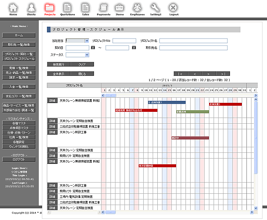Select 見積 一覧/検索 in the sidebar
This screenshot has height=220, width=267.
(x=19, y=68)
